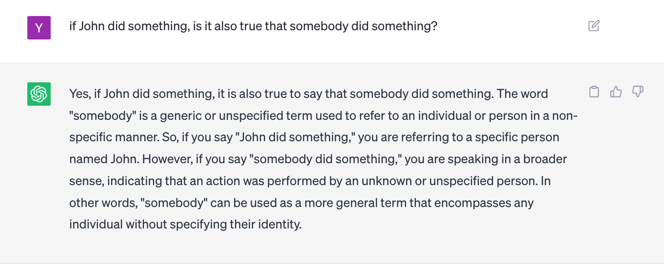This screenshot has height=264, width=664.
Task: Click the response line starting '"somebody" is a generic'
Action: [323, 115]
